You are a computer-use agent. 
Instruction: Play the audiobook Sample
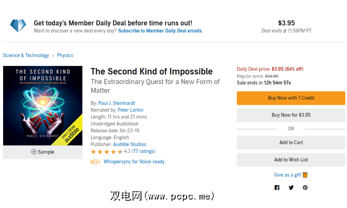point(42,152)
